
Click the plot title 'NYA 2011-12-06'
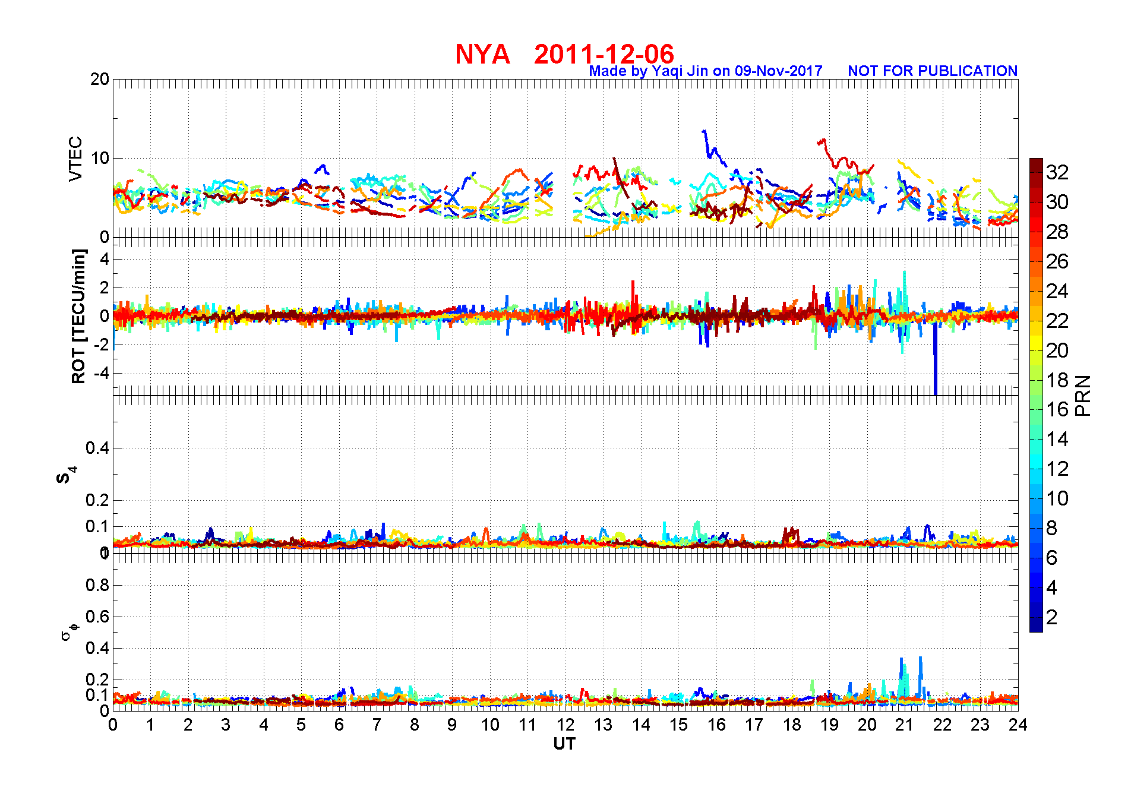[x=564, y=54]
